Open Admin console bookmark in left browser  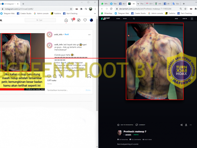(x=41, y=13)
